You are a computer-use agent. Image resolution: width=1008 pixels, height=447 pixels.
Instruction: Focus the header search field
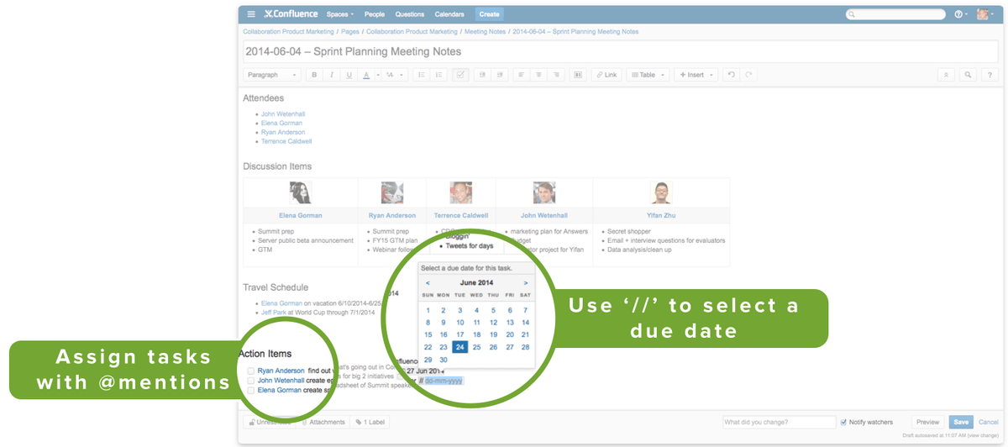[896, 14]
